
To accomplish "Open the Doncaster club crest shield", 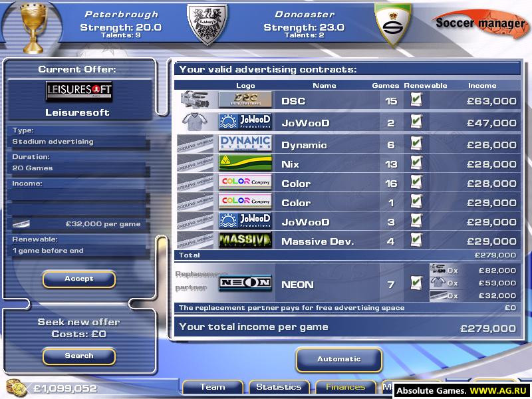I will [392, 24].
